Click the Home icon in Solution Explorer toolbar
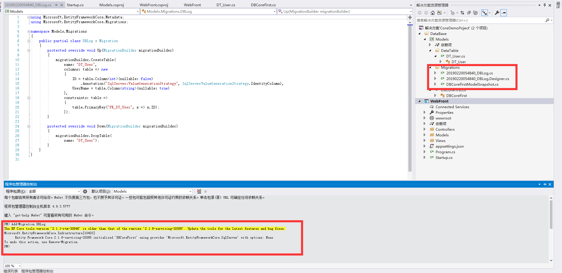 (x=433, y=13)
